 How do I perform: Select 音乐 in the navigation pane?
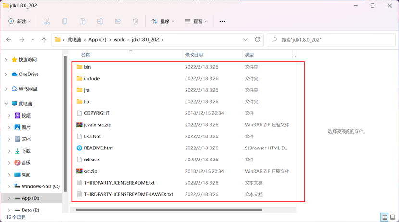tap(26, 163)
